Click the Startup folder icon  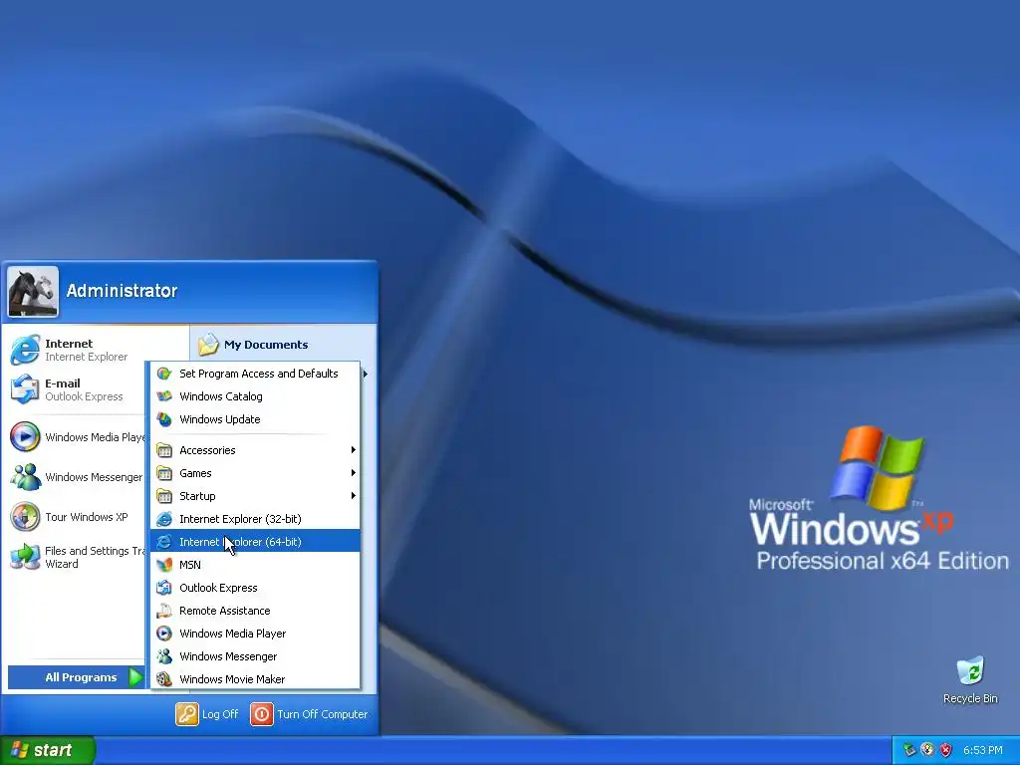point(164,496)
